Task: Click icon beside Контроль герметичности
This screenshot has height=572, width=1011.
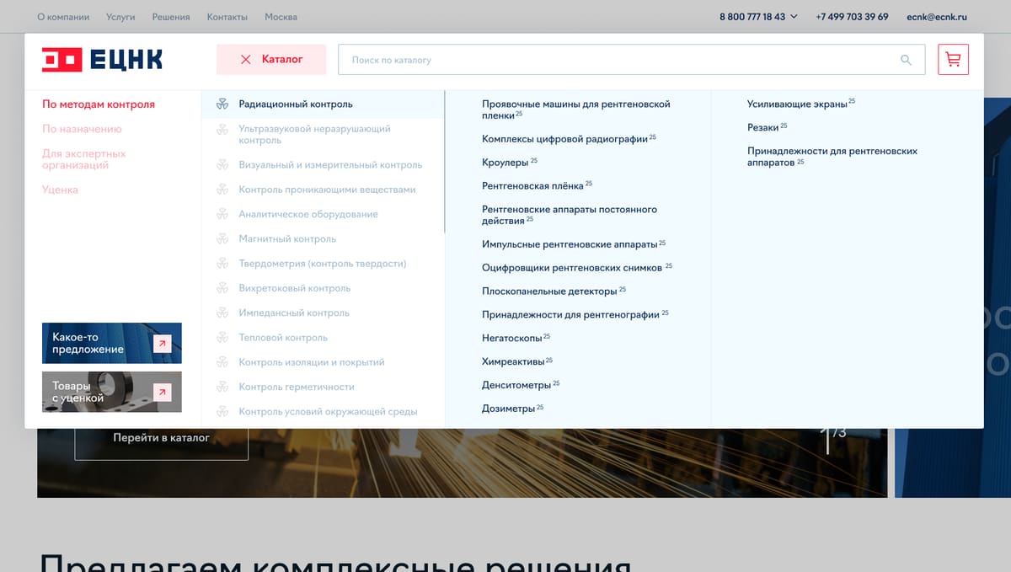Action: (x=222, y=387)
